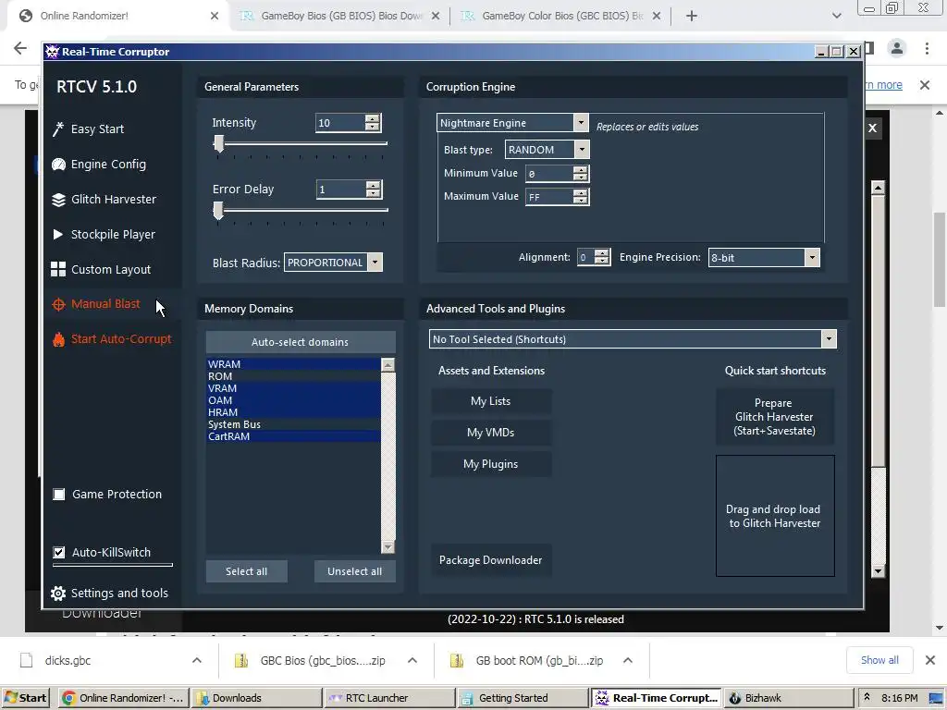The height and width of the screenshot is (710, 947).
Task: Deselect OAM memory domain
Action: (x=293, y=400)
